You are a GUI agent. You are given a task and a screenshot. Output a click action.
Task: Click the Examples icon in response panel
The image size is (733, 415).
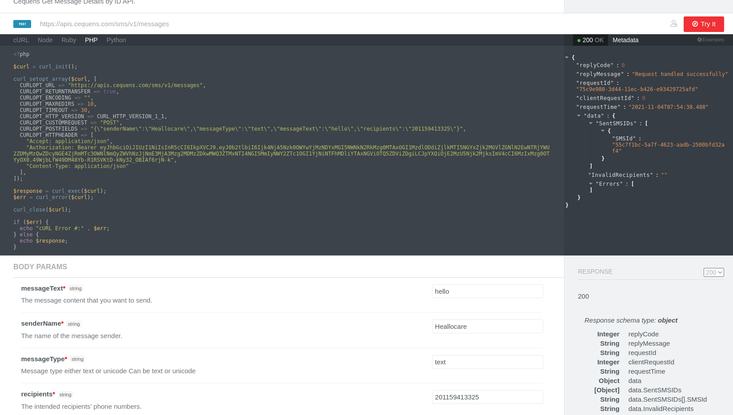click(x=700, y=40)
